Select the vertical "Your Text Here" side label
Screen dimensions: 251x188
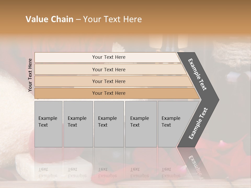click(30, 75)
